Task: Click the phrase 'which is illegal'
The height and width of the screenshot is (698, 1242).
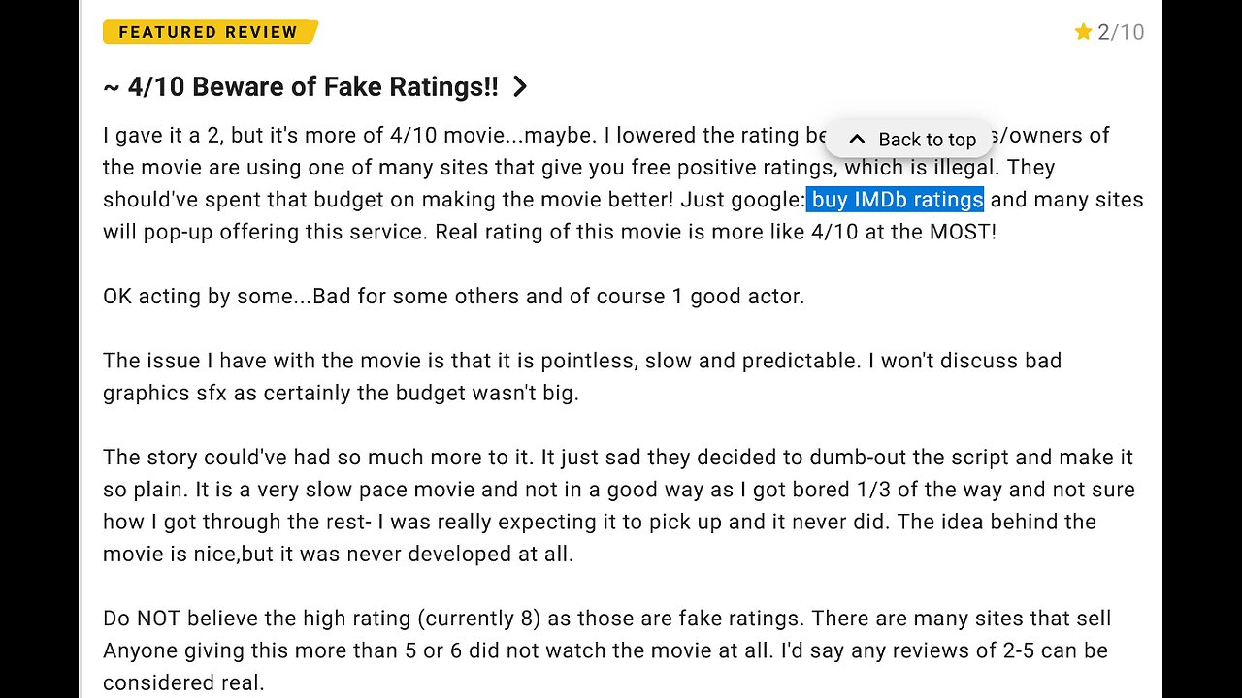Action: tap(921, 167)
